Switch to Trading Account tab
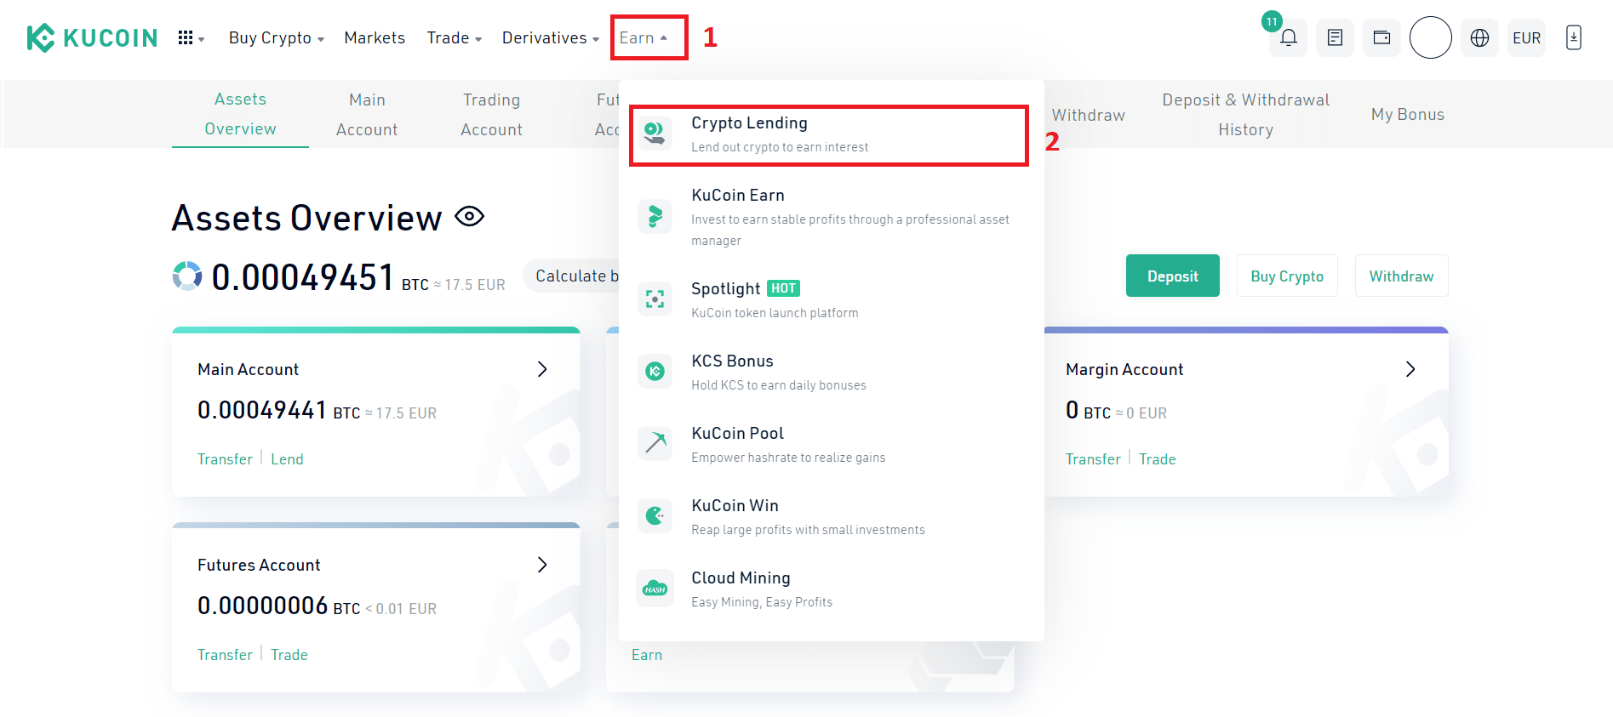Screen dimensions: 1613x717 click(491, 114)
